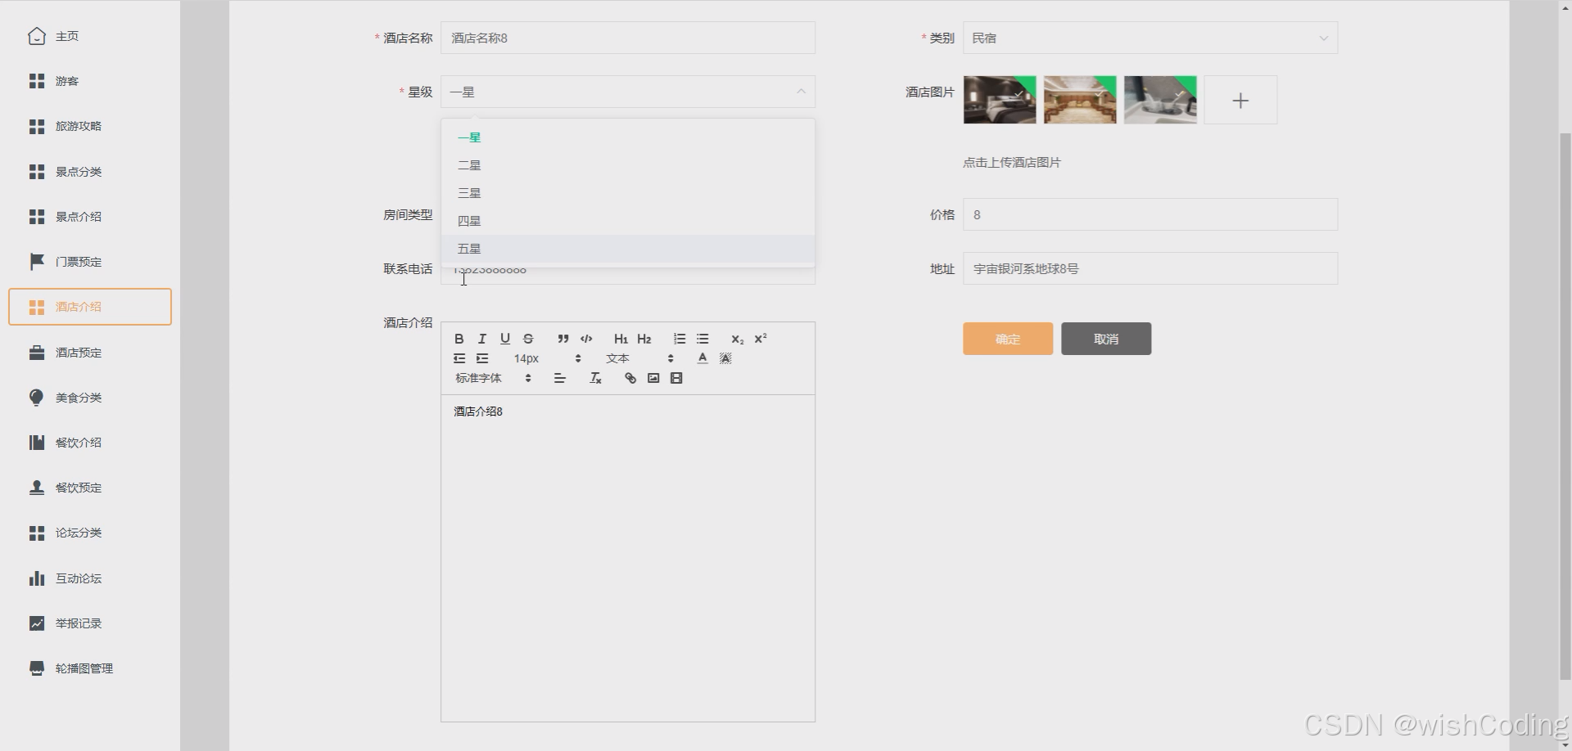The image size is (1572, 751).
Task: Insert an image into the editor
Action: click(653, 378)
